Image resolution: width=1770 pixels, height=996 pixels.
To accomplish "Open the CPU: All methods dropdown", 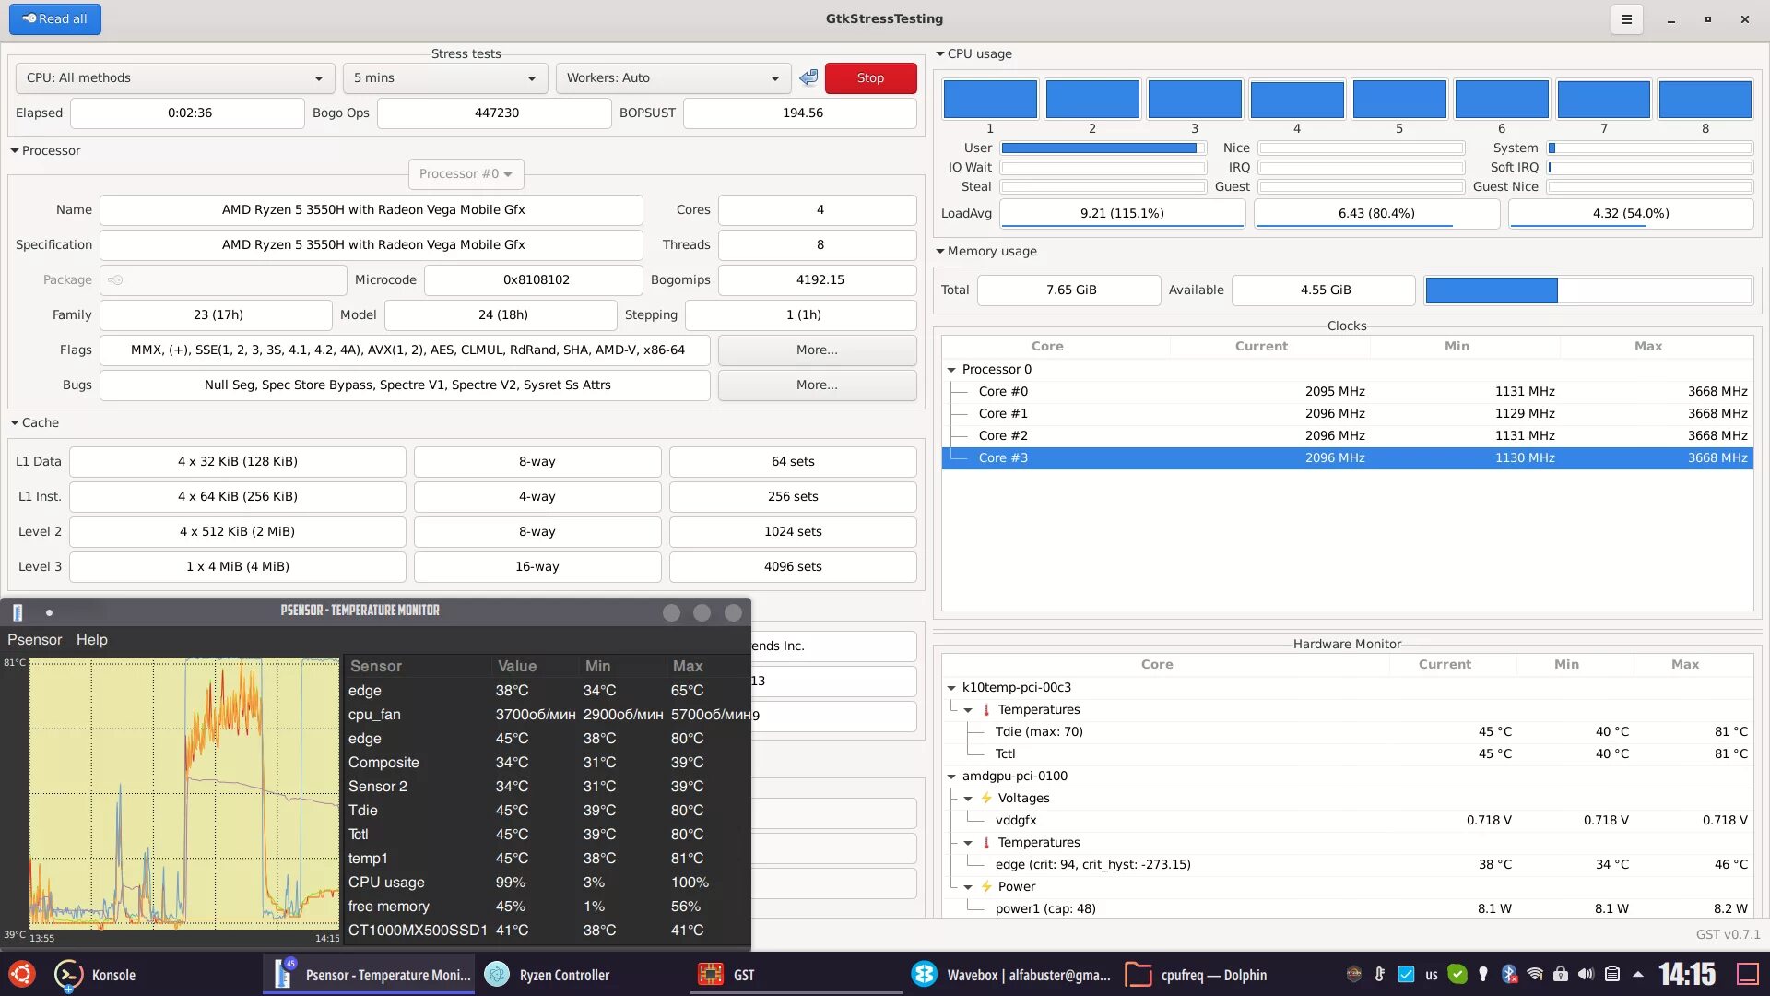I will [174, 78].
